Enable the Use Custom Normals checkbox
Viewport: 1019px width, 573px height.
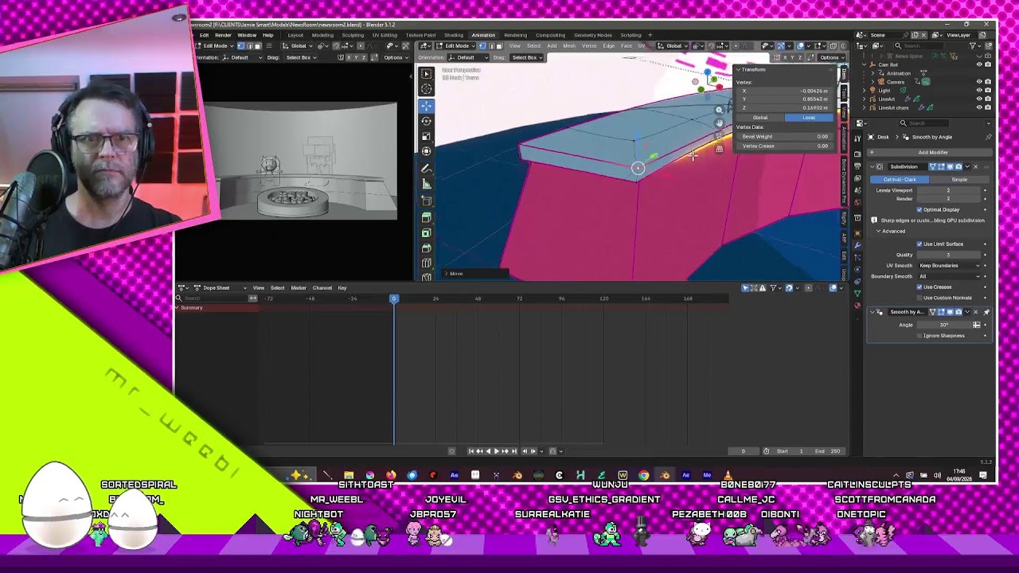point(919,297)
